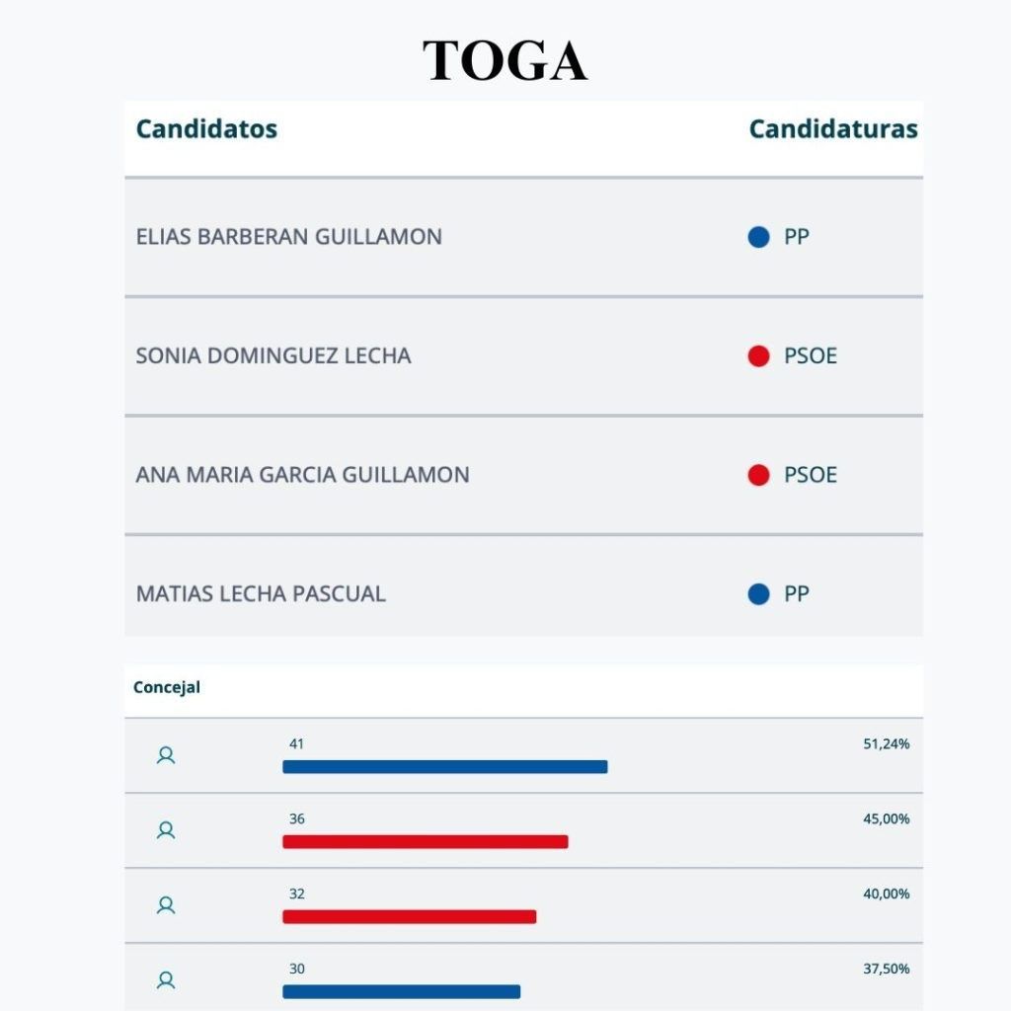Click the red 40,00% result bar

click(x=409, y=917)
